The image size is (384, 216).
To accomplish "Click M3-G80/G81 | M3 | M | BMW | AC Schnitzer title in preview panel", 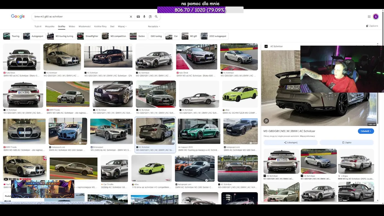I will [289, 131].
